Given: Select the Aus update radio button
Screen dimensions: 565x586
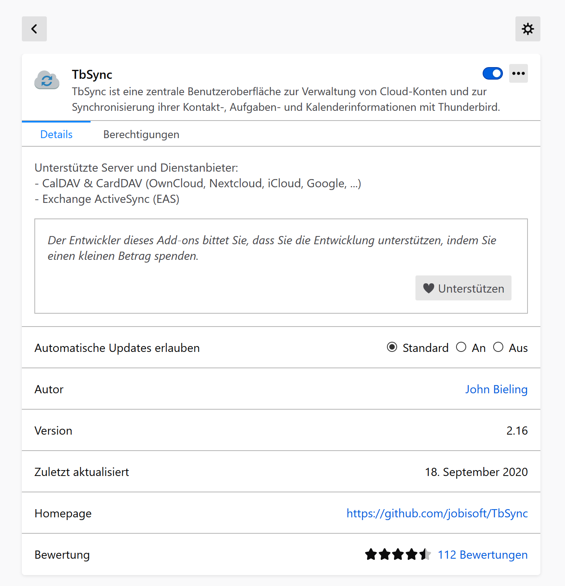Looking at the screenshot, I should click(x=498, y=347).
